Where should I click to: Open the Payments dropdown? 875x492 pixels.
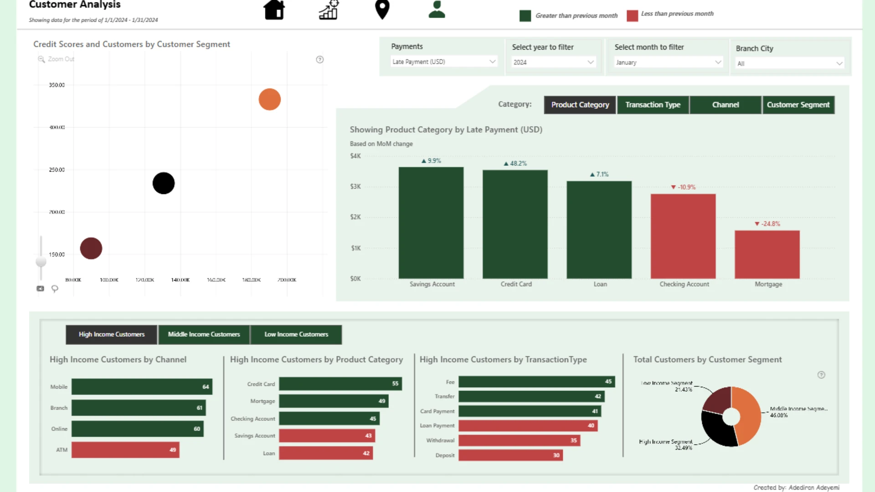coord(443,61)
